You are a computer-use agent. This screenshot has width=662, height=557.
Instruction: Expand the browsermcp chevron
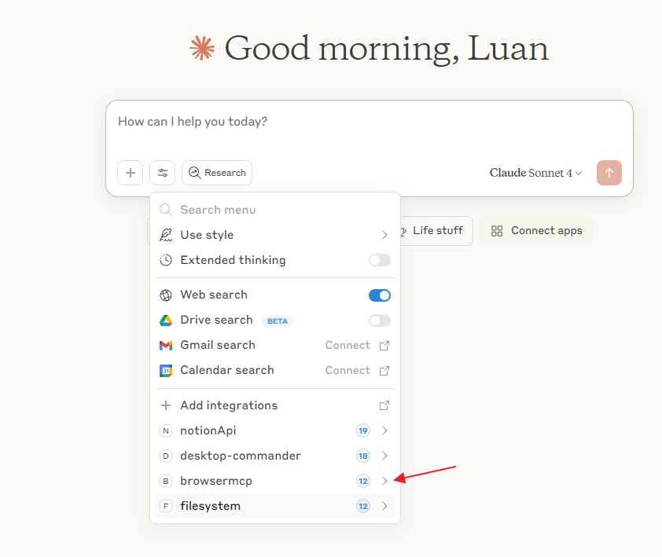tap(384, 481)
